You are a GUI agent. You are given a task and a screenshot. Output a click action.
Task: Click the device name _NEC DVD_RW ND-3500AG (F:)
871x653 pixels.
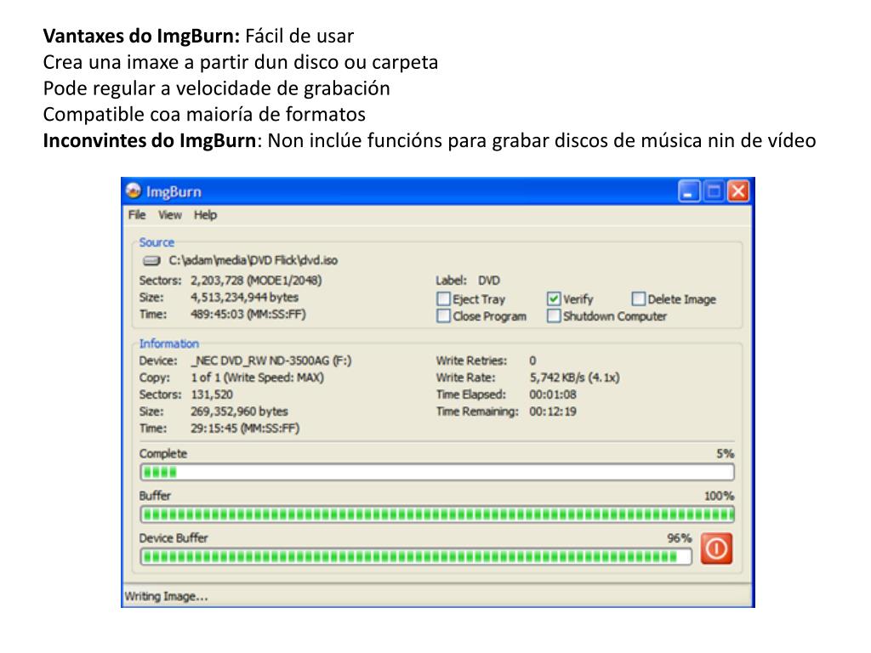(x=271, y=361)
